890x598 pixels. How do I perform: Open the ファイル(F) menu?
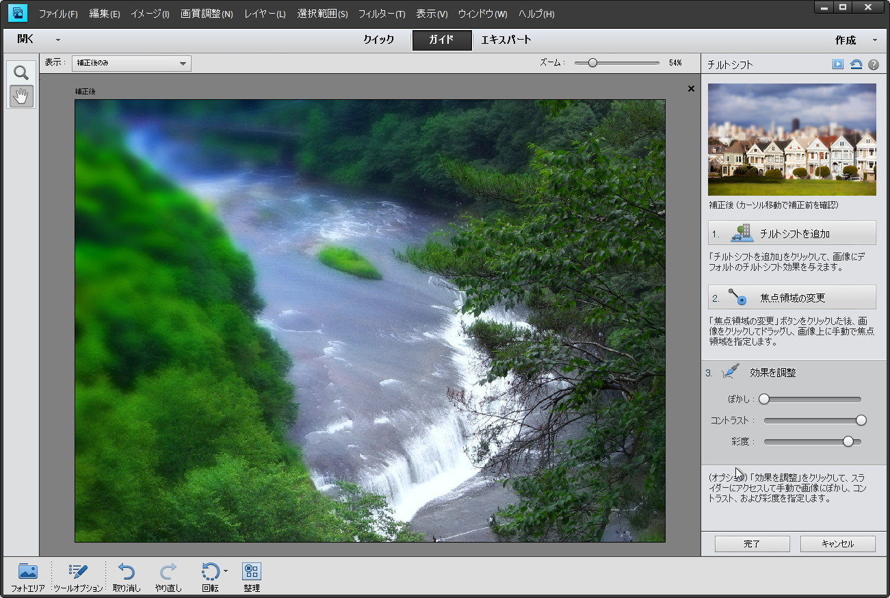tap(58, 14)
